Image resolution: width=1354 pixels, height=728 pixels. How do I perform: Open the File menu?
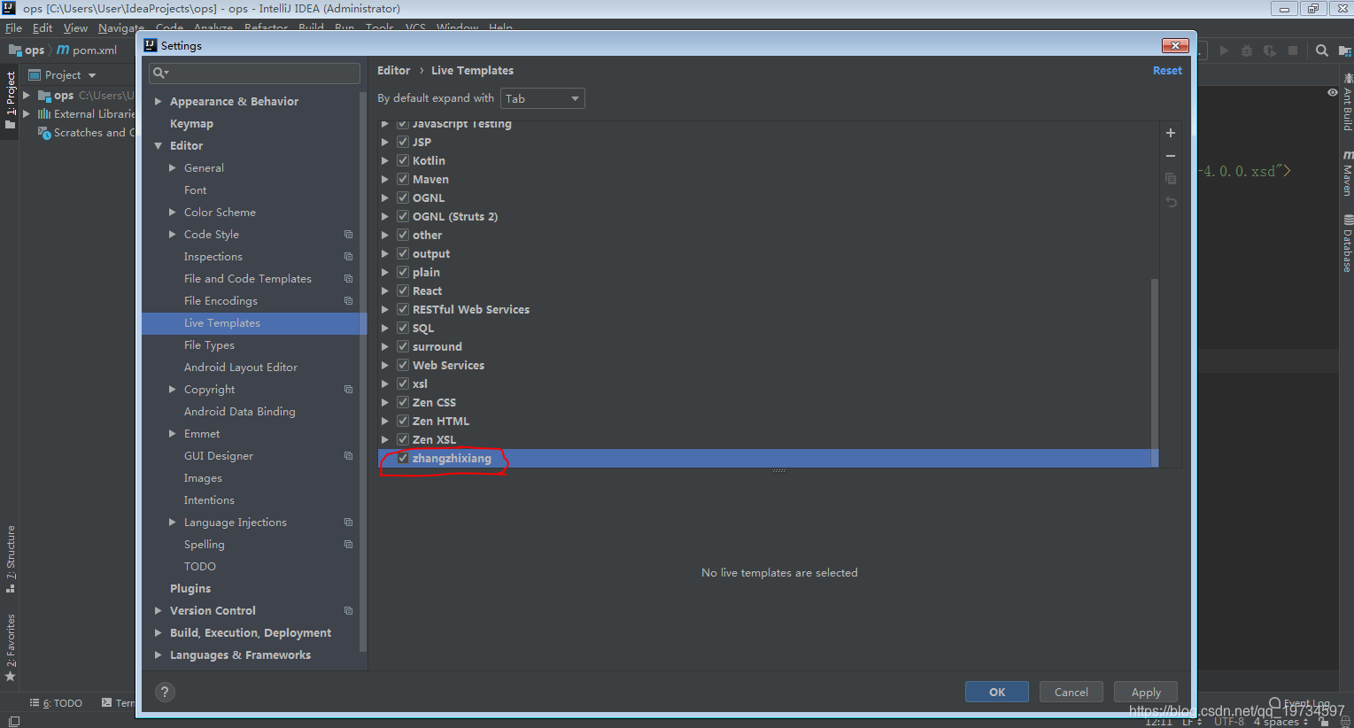tap(13, 27)
